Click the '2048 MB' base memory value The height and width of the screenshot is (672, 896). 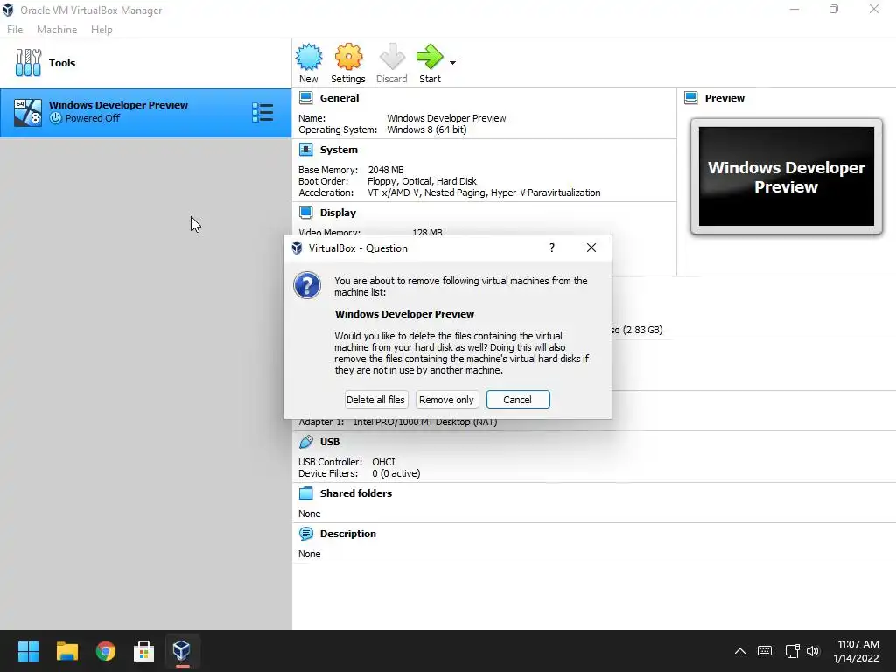point(386,170)
